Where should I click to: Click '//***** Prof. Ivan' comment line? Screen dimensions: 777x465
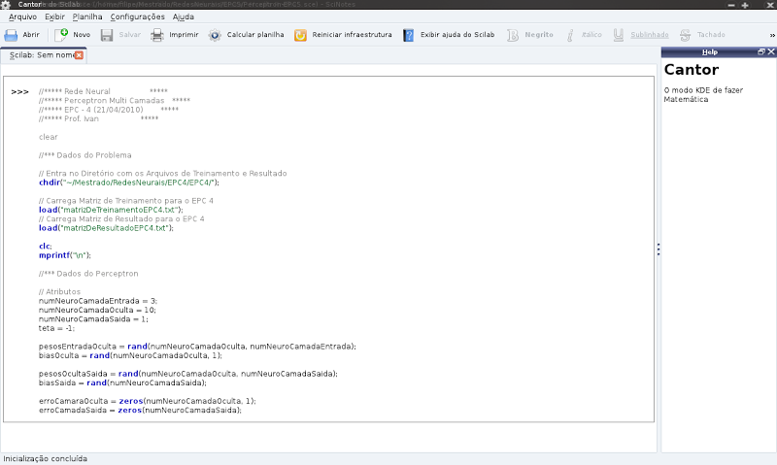pos(99,118)
